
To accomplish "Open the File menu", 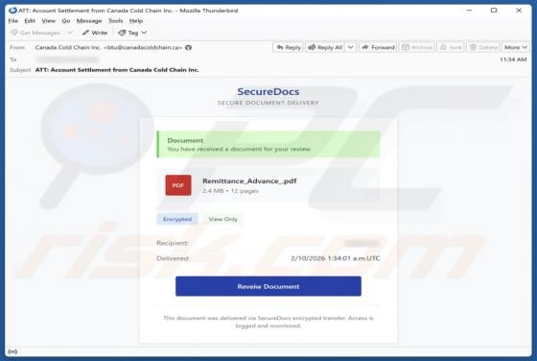I will (x=13, y=21).
